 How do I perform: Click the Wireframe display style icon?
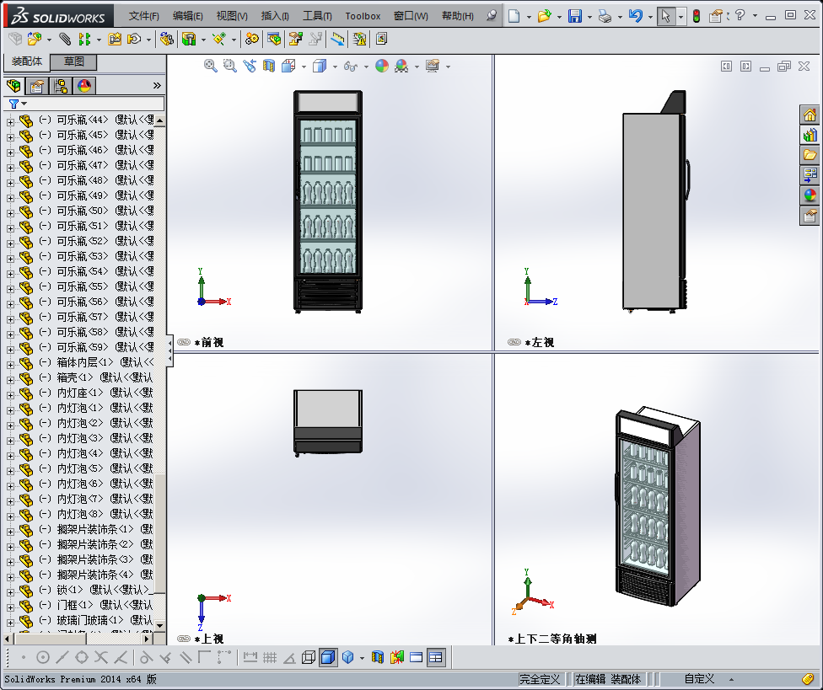click(309, 657)
